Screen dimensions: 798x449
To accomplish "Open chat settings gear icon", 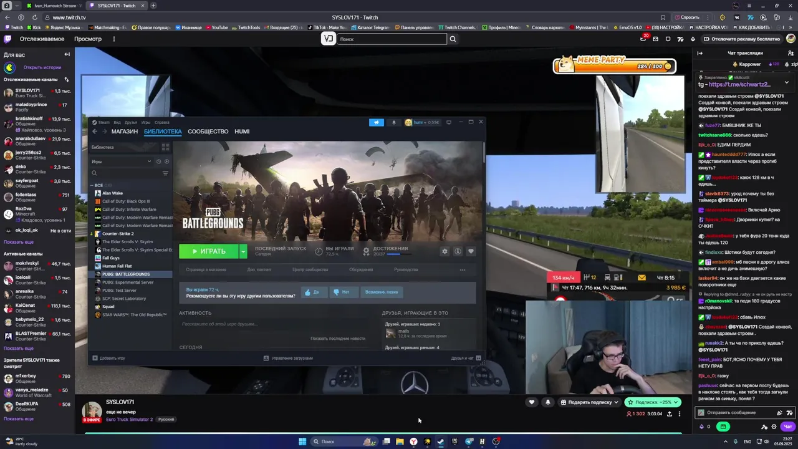I will pos(774,427).
